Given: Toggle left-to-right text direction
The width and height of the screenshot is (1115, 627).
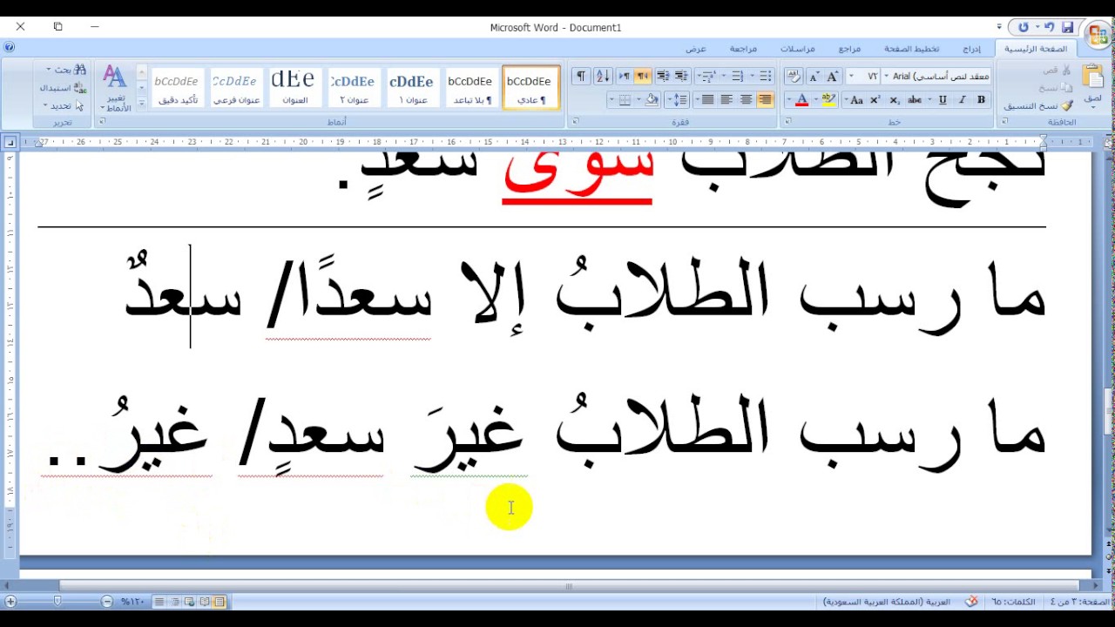Looking at the screenshot, I should pyautogui.click(x=624, y=76).
